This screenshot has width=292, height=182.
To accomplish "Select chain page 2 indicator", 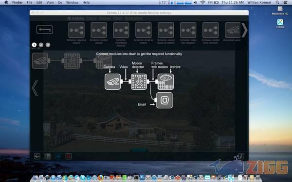I will (x=41, y=45).
